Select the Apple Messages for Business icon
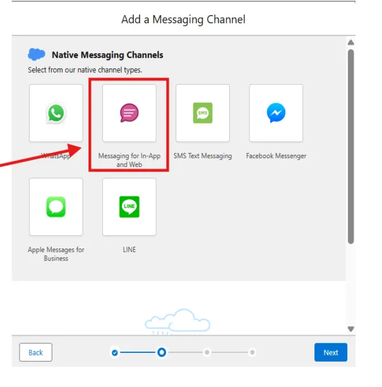 tap(56, 207)
